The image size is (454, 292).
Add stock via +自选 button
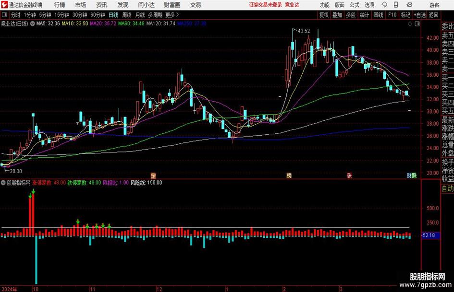coord(420,15)
